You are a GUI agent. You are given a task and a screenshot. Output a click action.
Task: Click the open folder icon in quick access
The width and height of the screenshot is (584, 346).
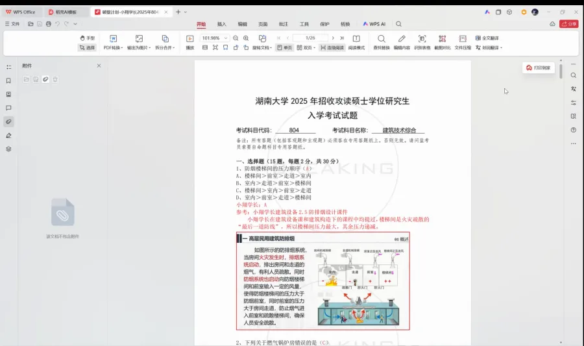(30, 24)
